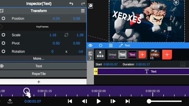This screenshot has width=189, height=106.
Task: Edit Position Y value 0.58
Action: (76, 19)
